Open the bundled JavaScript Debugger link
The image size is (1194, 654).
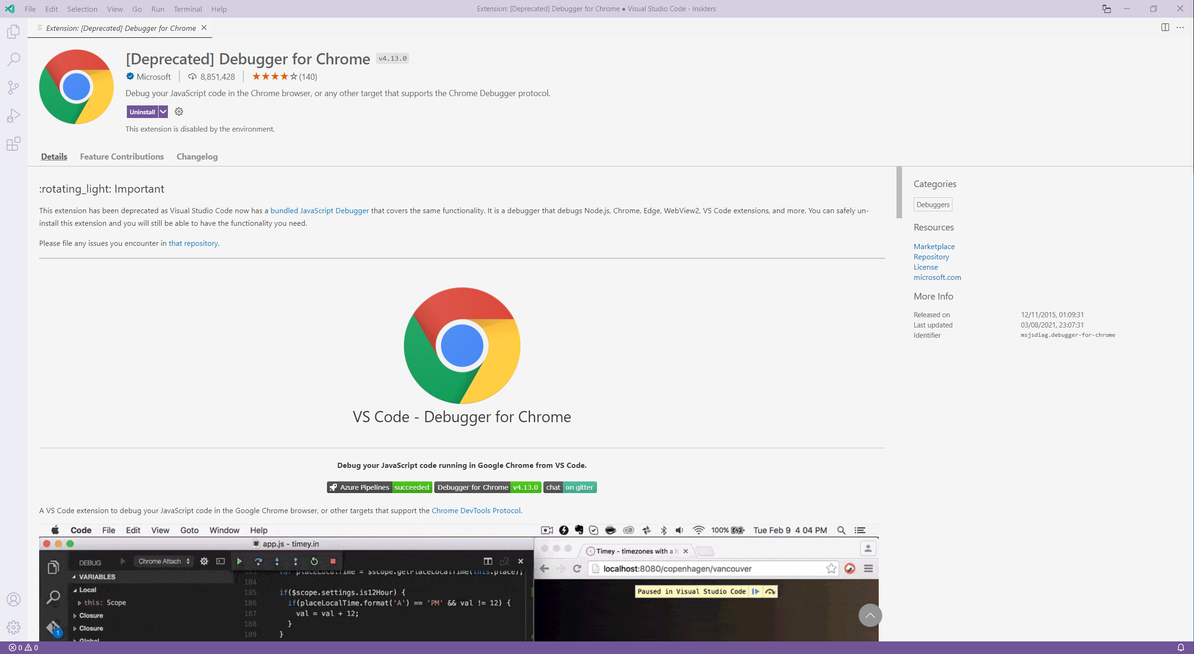click(319, 210)
